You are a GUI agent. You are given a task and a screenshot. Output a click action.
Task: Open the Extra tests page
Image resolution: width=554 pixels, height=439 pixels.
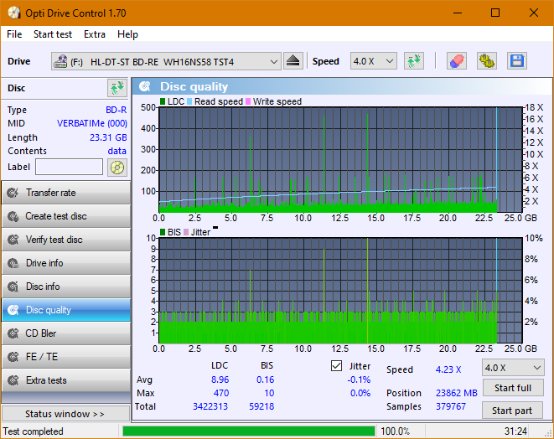[x=66, y=380]
